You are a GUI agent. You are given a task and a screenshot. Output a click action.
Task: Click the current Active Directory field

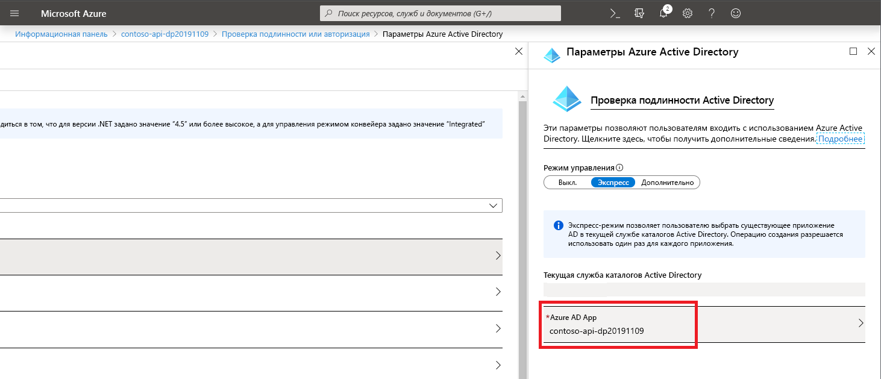click(704, 289)
